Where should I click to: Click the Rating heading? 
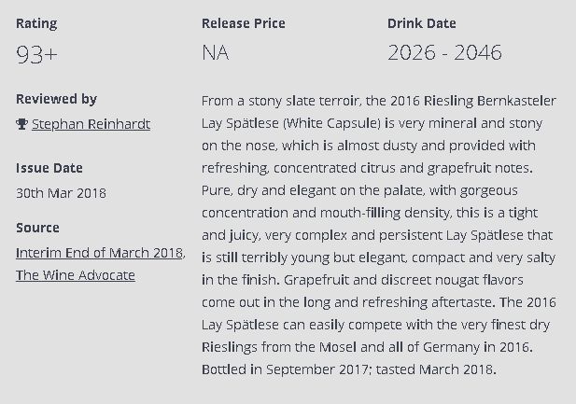(x=36, y=22)
